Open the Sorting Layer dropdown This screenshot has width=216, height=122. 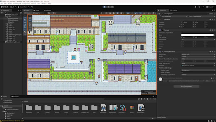[x=198, y=70]
